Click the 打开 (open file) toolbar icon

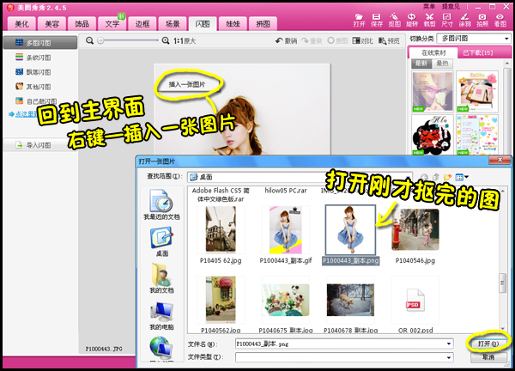[x=360, y=17]
